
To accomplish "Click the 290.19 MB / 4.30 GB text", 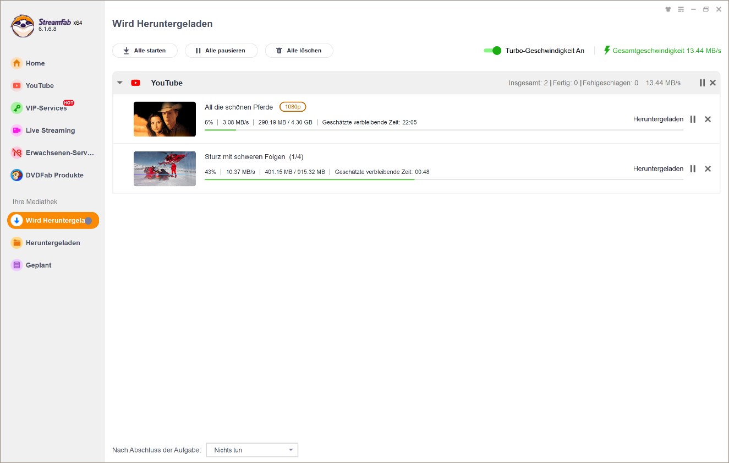I will [285, 122].
